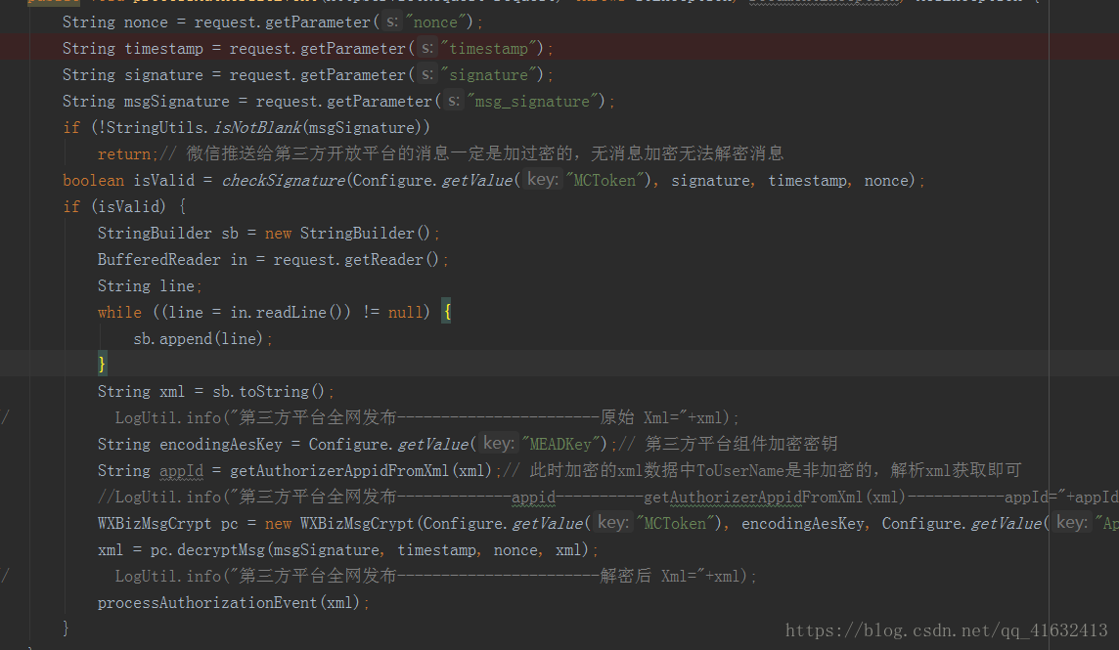
Task: Click the processAuthorizationEvent(xml) call
Action: 228,603
